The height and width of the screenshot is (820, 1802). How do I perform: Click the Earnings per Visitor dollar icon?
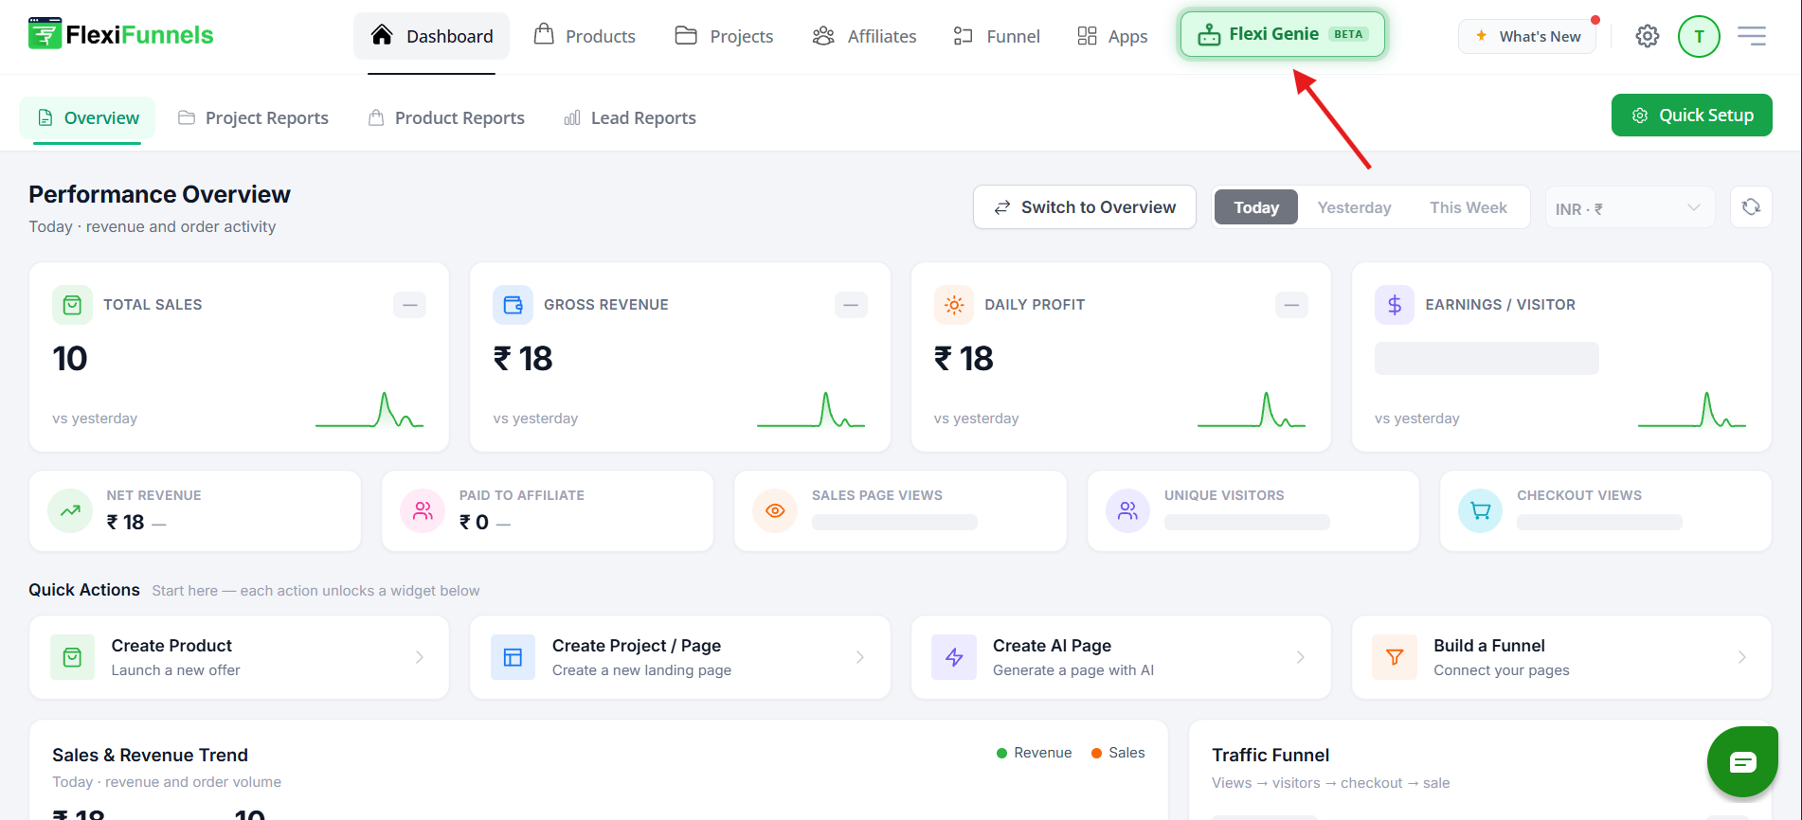[x=1395, y=305]
